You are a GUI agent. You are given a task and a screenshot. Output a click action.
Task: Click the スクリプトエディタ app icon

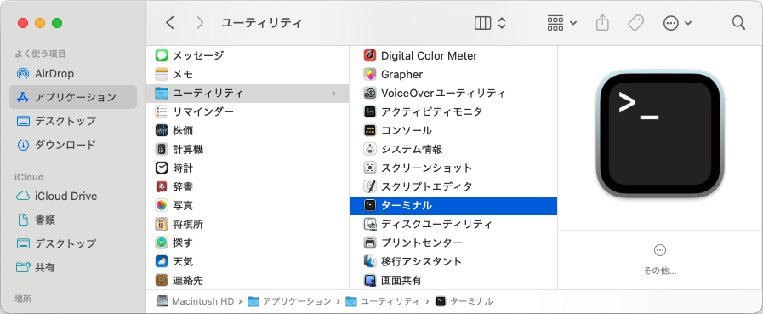(370, 187)
